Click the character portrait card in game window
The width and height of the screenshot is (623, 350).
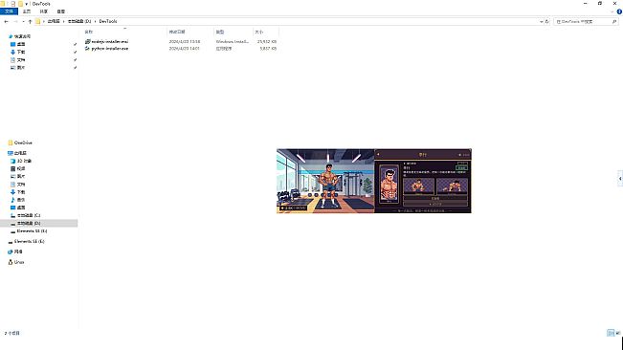click(x=389, y=185)
